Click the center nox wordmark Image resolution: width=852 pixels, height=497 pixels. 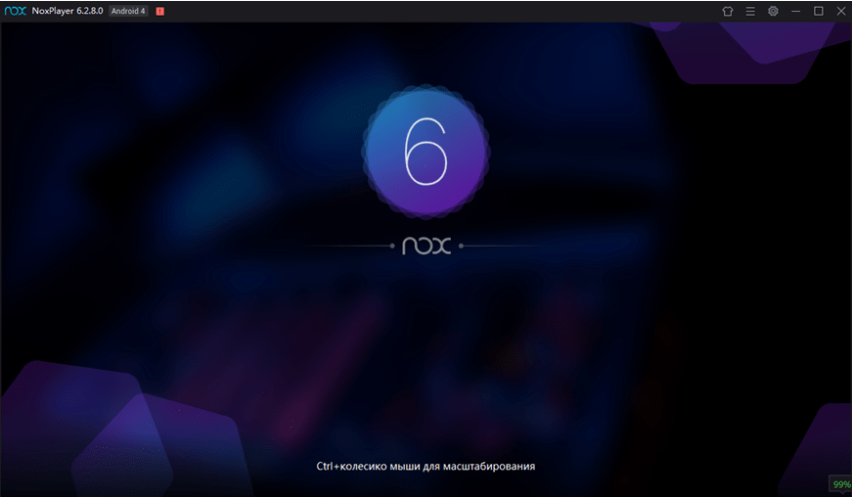pos(426,246)
